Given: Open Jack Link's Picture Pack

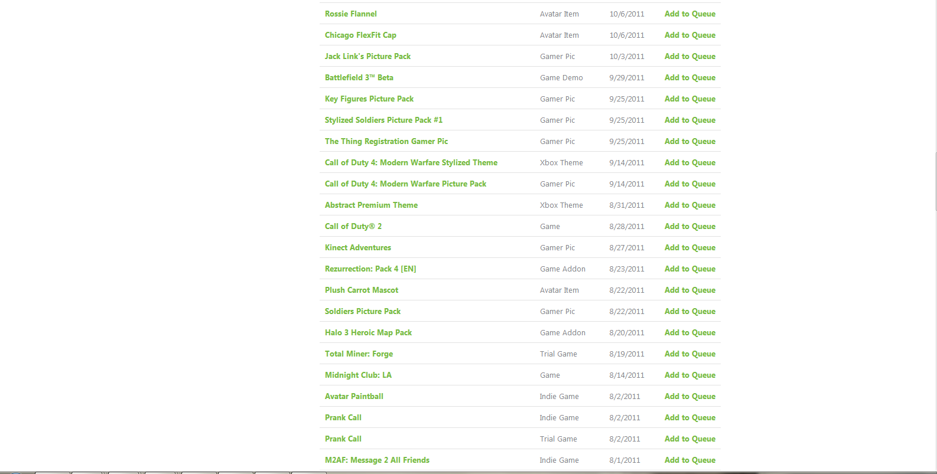Looking at the screenshot, I should click(x=367, y=56).
